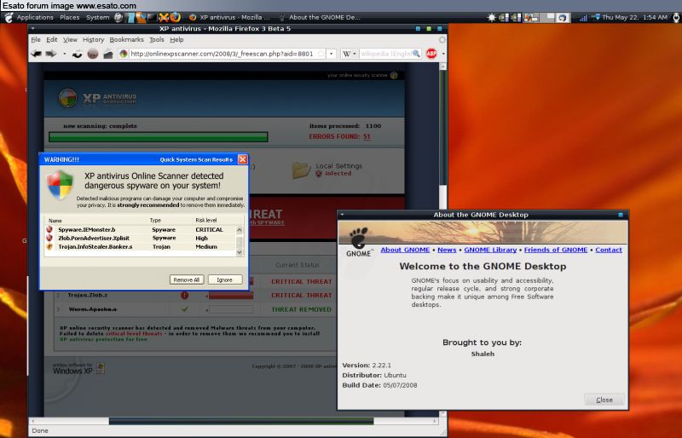The height and width of the screenshot is (438, 682).
Task: Select the Zlob.PornAdvertiser.Xplisit row
Action: click(x=140, y=238)
